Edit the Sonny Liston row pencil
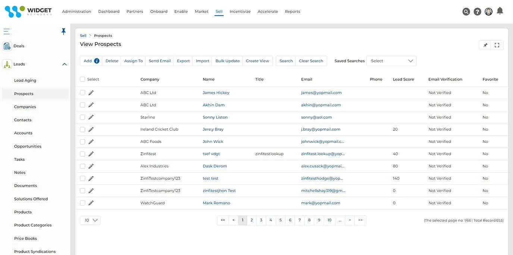Image resolution: width=513 pixels, height=255 pixels. click(91, 117)
